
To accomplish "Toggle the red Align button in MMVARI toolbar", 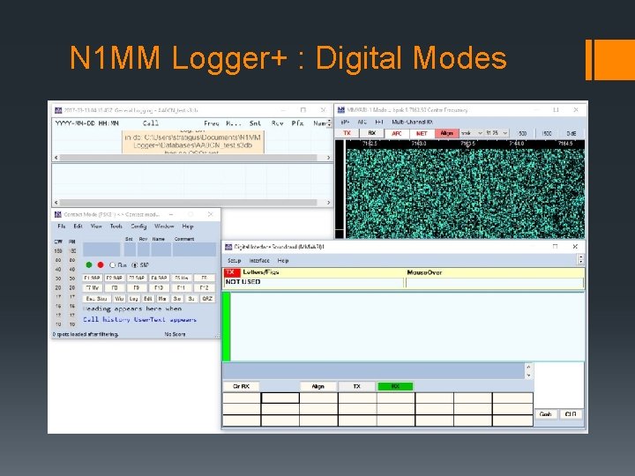I will point(446,133).
